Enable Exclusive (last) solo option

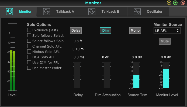click(29, 30)
